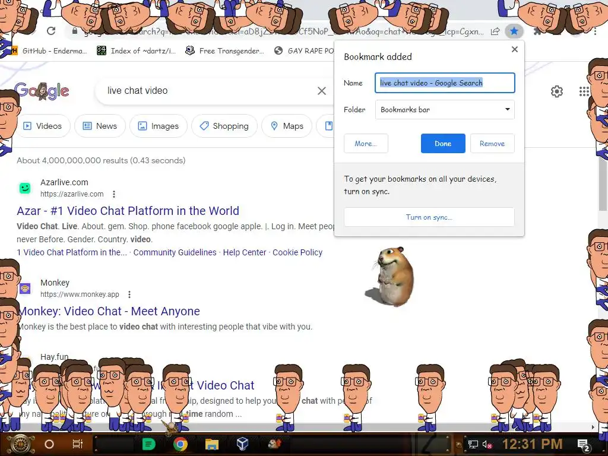This screenshot has width=608, height=456.
Task: Select the News filter tab
Action: 100,126
